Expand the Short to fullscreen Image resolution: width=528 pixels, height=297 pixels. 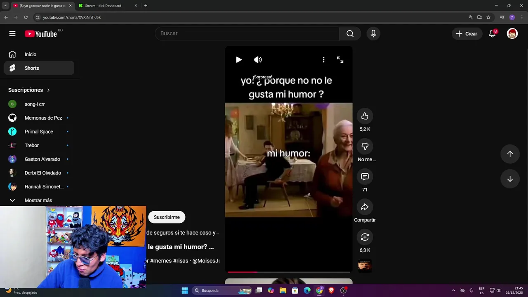point(340,60)
